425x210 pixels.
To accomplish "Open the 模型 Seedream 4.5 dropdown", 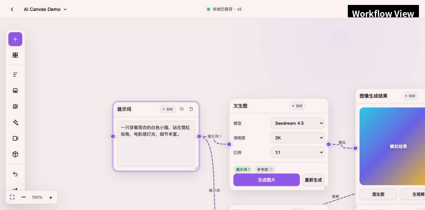I will click(297, 123).
